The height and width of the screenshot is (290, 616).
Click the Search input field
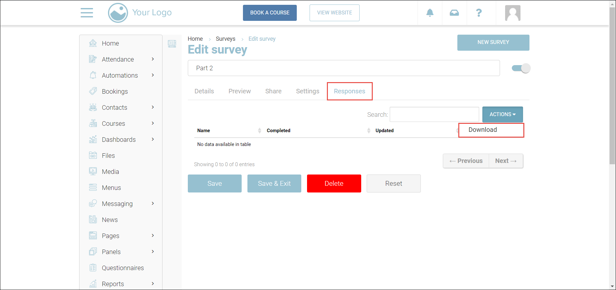click(x=434, y=115)
